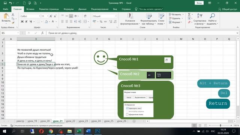Collapse the ribbon with chevron arrow
This screenshot has height=135, width=240.
click(237, 27)
